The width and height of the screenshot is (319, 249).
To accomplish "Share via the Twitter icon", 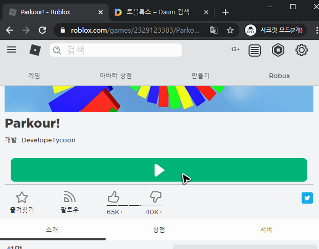I will click(x=307, y=198).
